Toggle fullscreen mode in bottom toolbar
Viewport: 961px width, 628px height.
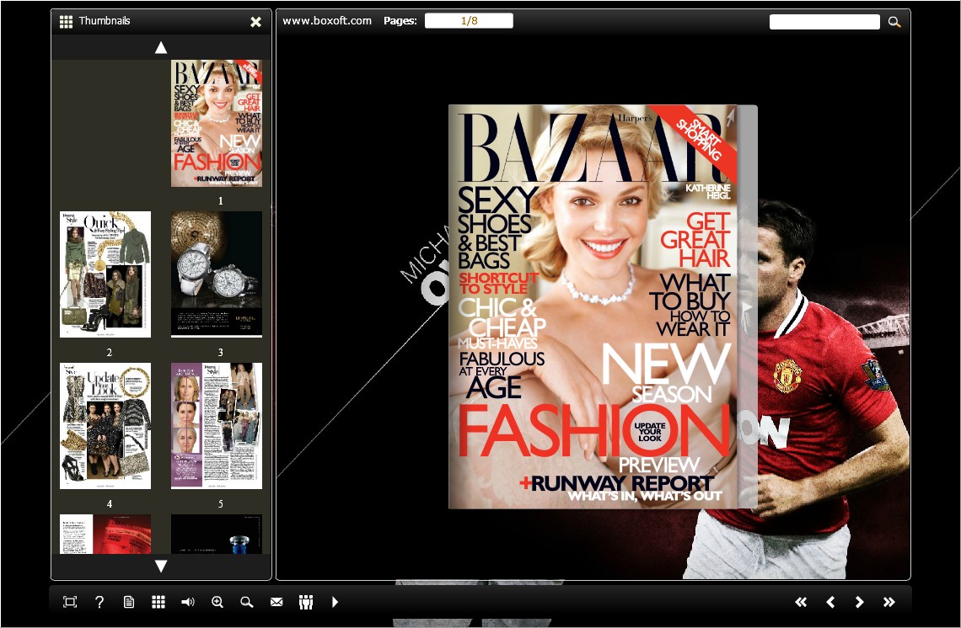[70, 602]
